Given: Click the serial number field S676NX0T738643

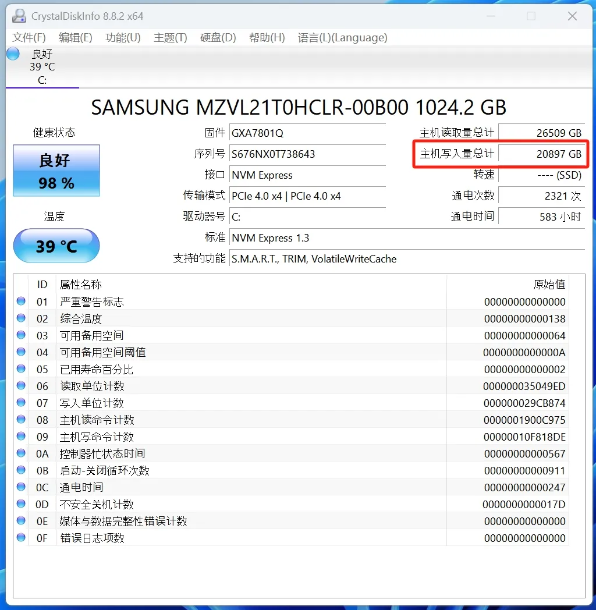Looking at the screenshot, I should click(307, 154).
